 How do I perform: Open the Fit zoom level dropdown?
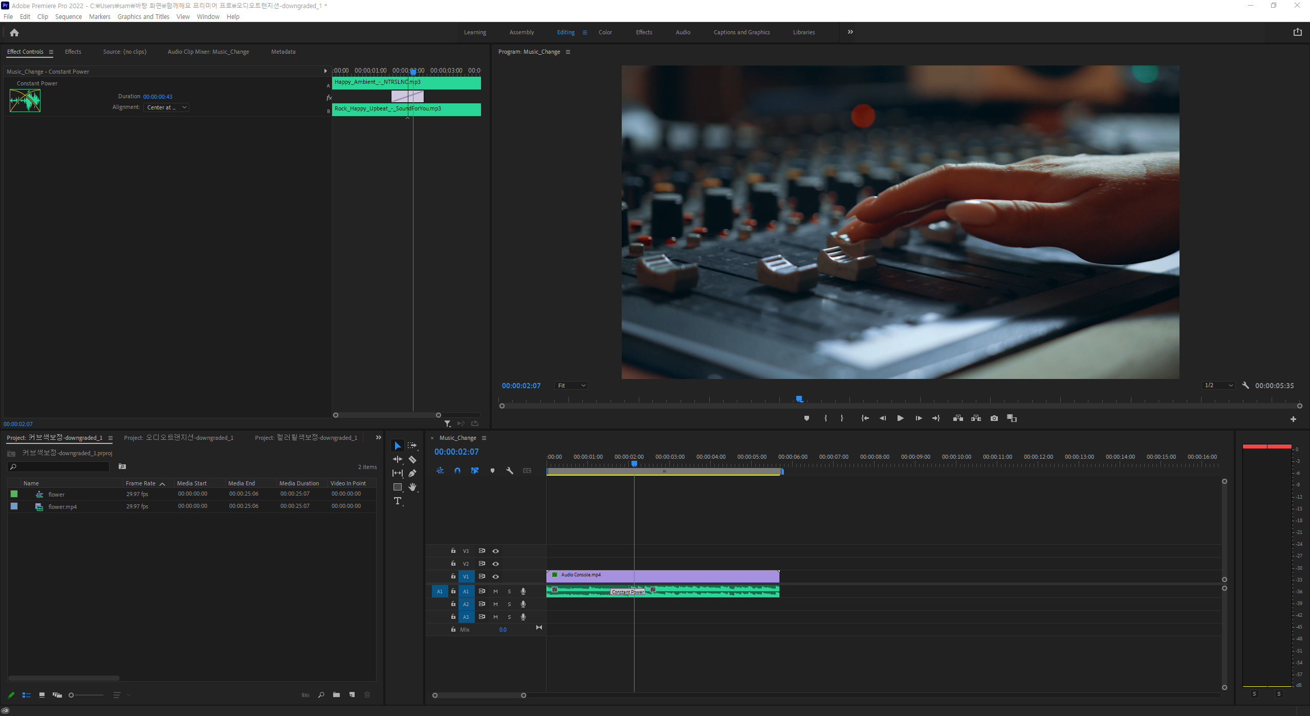[x=571, y=386]
